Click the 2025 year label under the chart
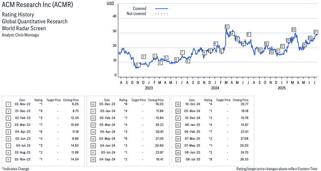This screenshot has width=321, height=171. point(282,88)
